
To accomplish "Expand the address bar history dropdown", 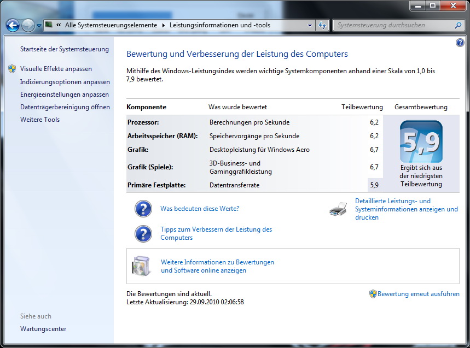I will click(x=310, y=25).
